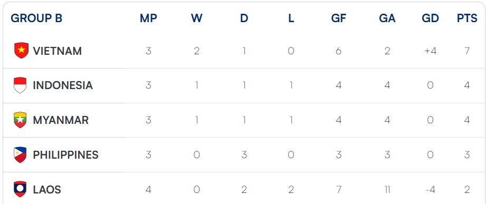Click the GROUP B table heading
The width and height of the screenshot is (486, 204).
point(36,18)
